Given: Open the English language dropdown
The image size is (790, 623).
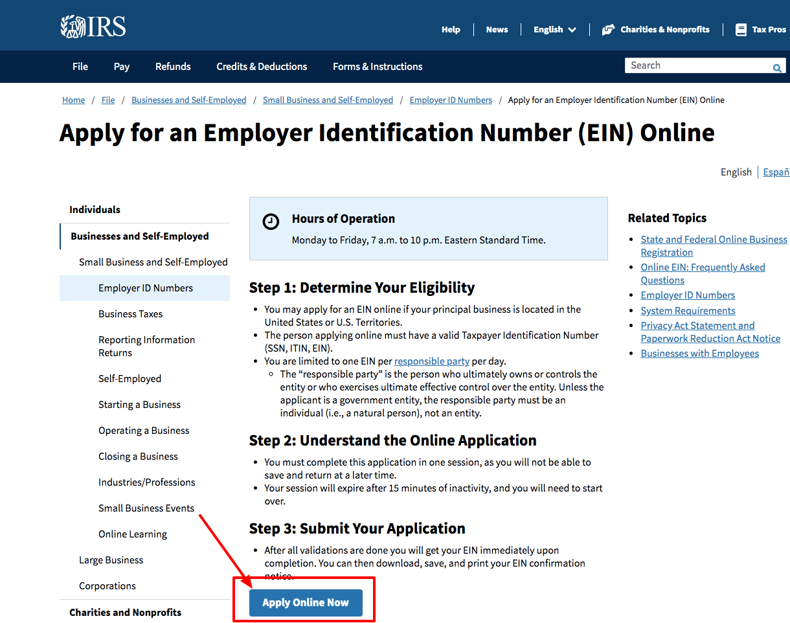Looking at the screenshot, I should (554, 29).
